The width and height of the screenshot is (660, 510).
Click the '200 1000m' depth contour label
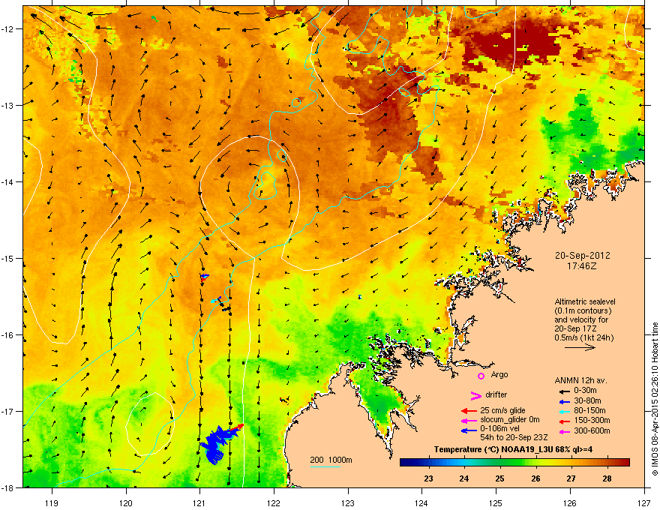point(331,460)
